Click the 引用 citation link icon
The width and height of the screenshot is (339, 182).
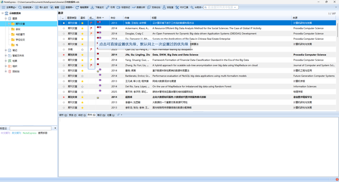pos(108,7)
